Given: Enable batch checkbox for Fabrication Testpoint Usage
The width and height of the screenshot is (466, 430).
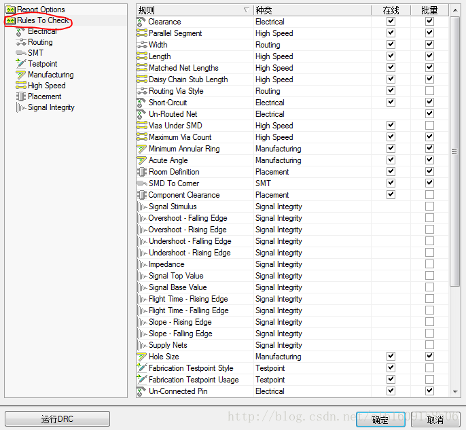Looking at the screenshot, I should tap(429, 380).
